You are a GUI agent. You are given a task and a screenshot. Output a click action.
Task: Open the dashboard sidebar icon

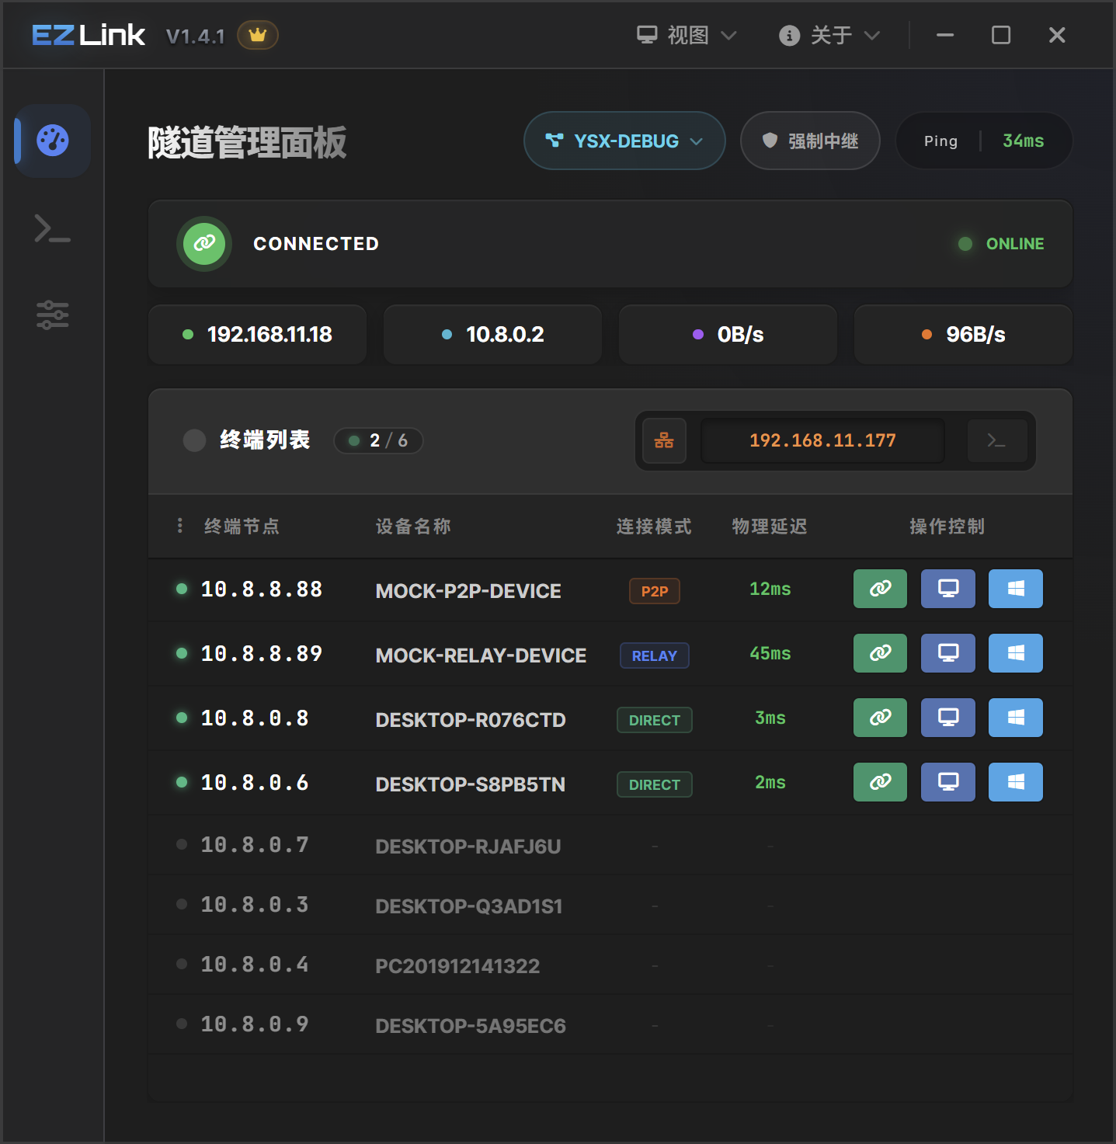[53, 141]
